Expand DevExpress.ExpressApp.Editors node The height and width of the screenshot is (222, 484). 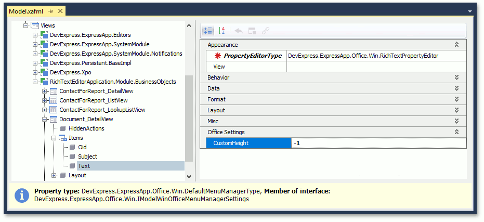pyautogui.click(x=35, y=35)
